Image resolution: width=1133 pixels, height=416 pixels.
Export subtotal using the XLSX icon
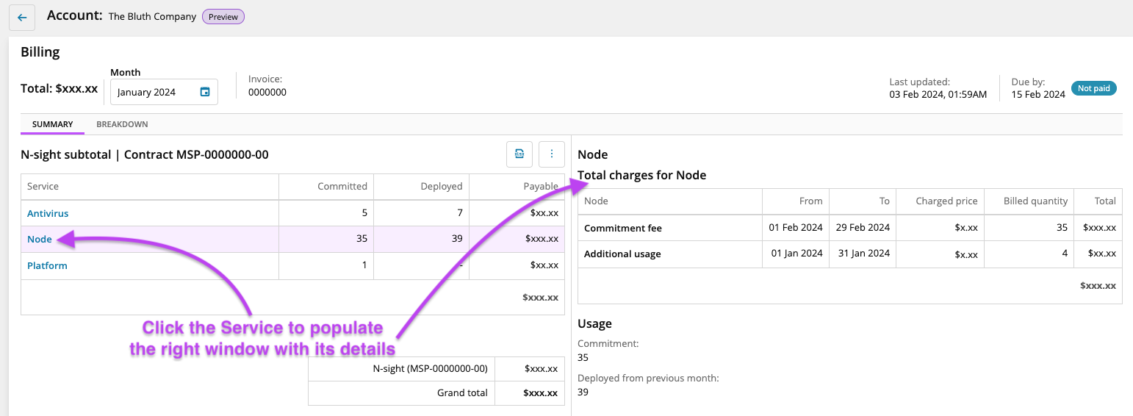click(x=519, y=154)
